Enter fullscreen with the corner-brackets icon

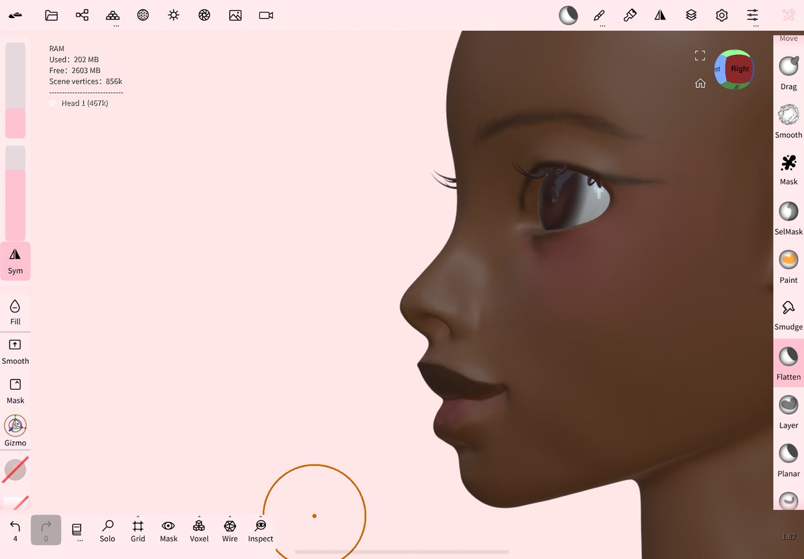click(700, 56)
